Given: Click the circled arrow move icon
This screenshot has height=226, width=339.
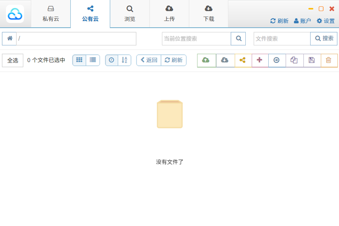Looking at the screenshot, I should pyautogui.click(x=277, y=60).
